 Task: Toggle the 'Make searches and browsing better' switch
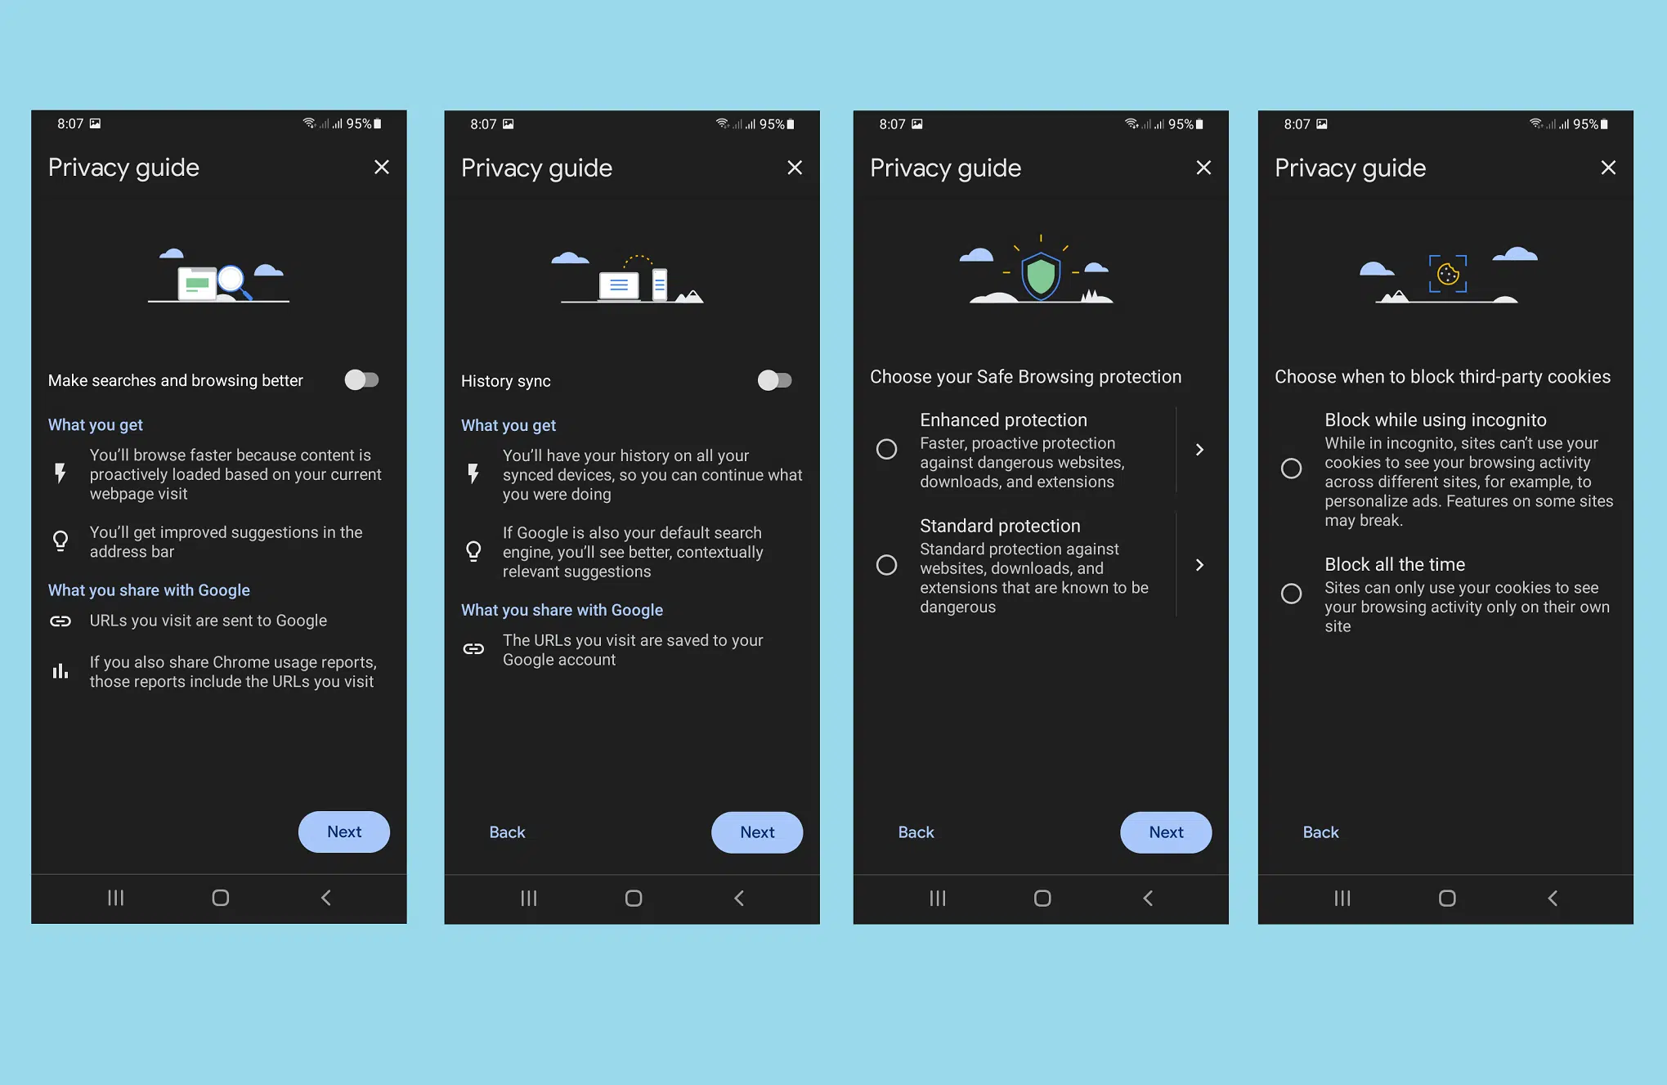coord(360,379)
